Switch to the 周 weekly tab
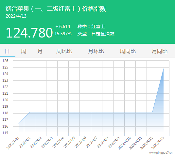 [x=24, y=51]
